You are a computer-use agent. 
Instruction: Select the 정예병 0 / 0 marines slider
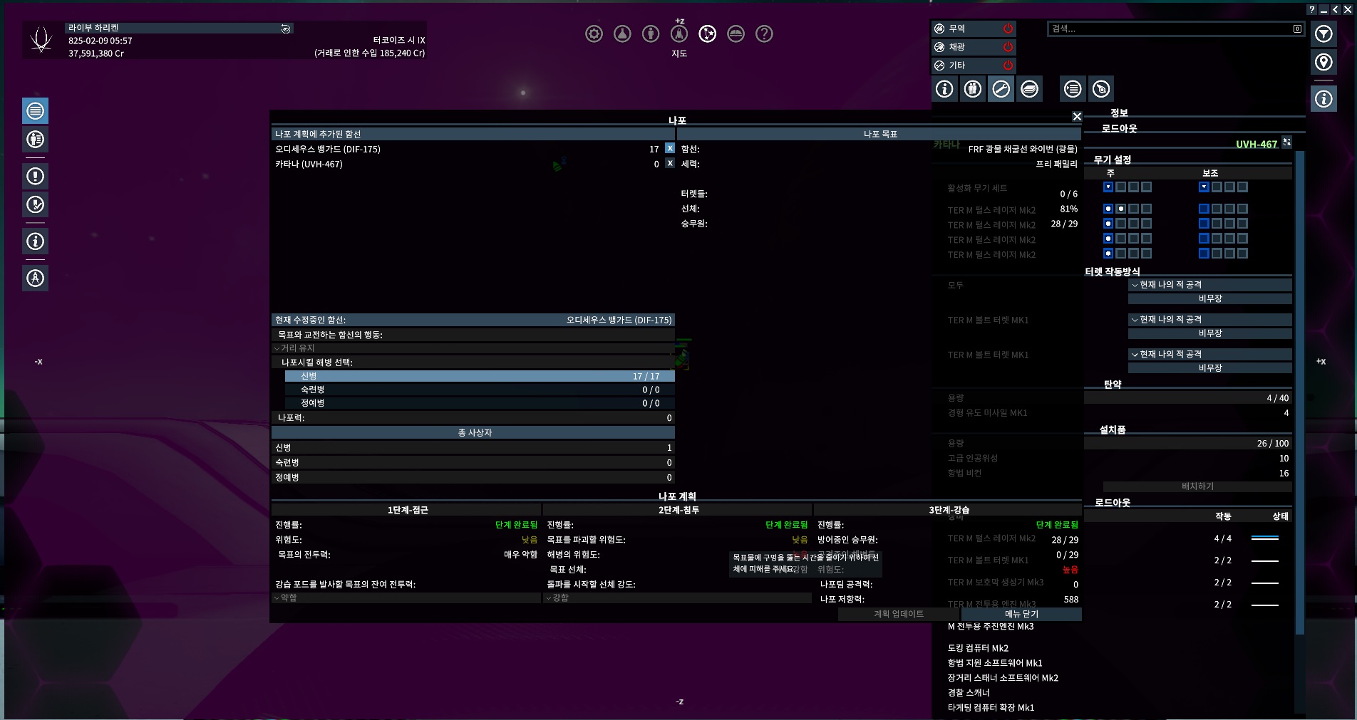pyautogui.click(x=480, y=403)
